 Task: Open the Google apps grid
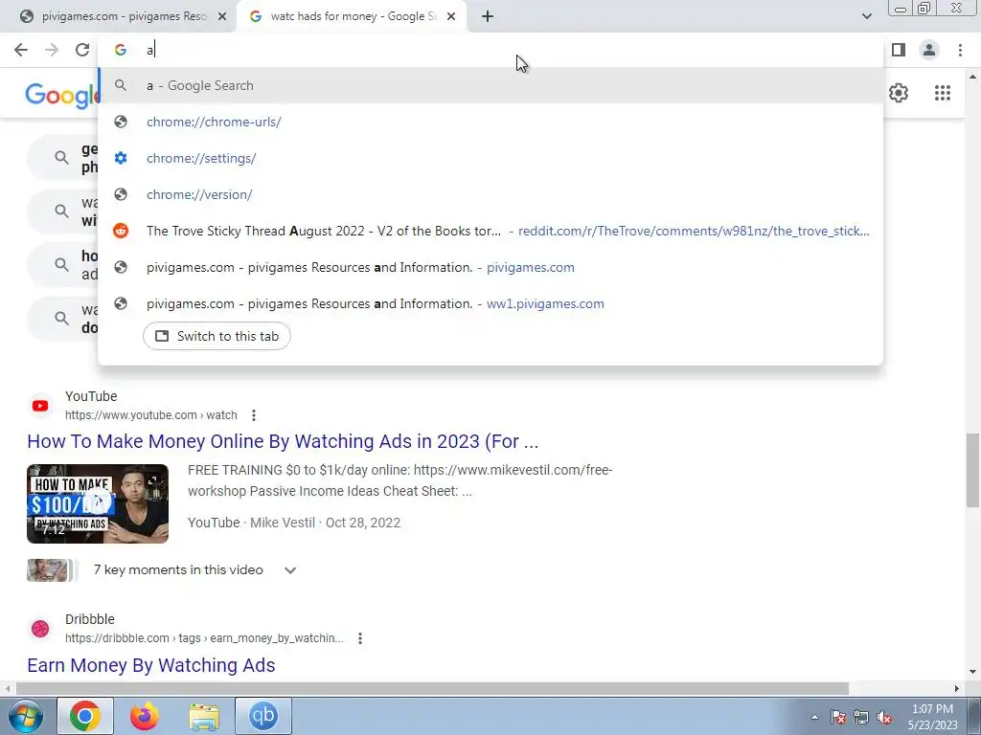(943, 93)
